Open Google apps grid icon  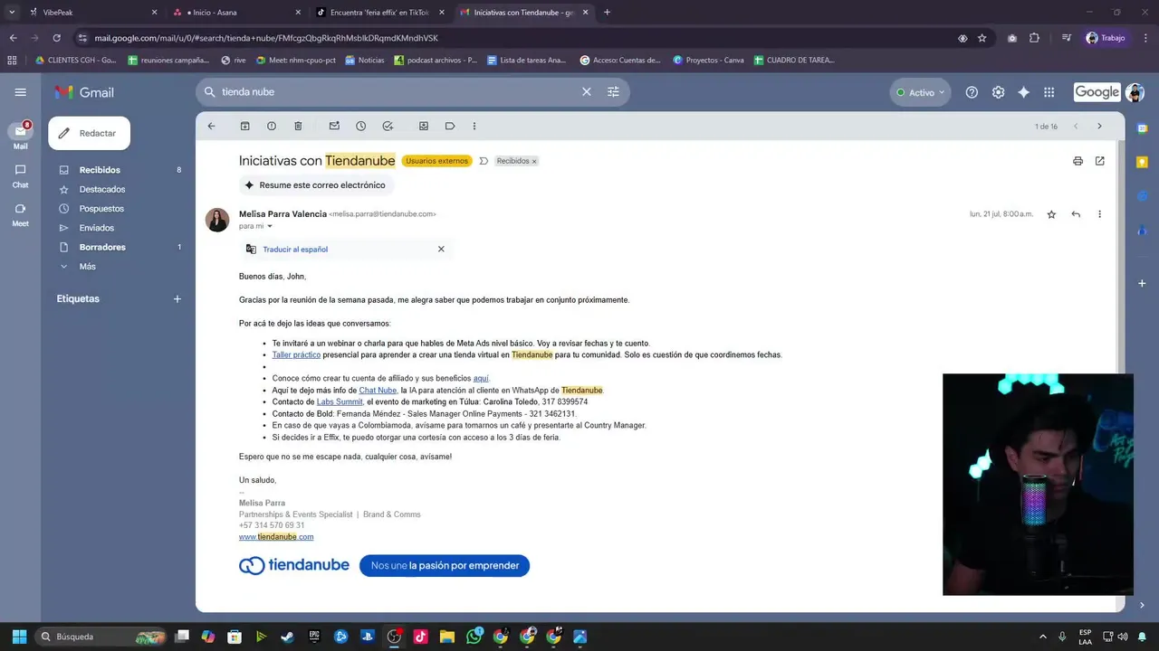[1049, 92]
